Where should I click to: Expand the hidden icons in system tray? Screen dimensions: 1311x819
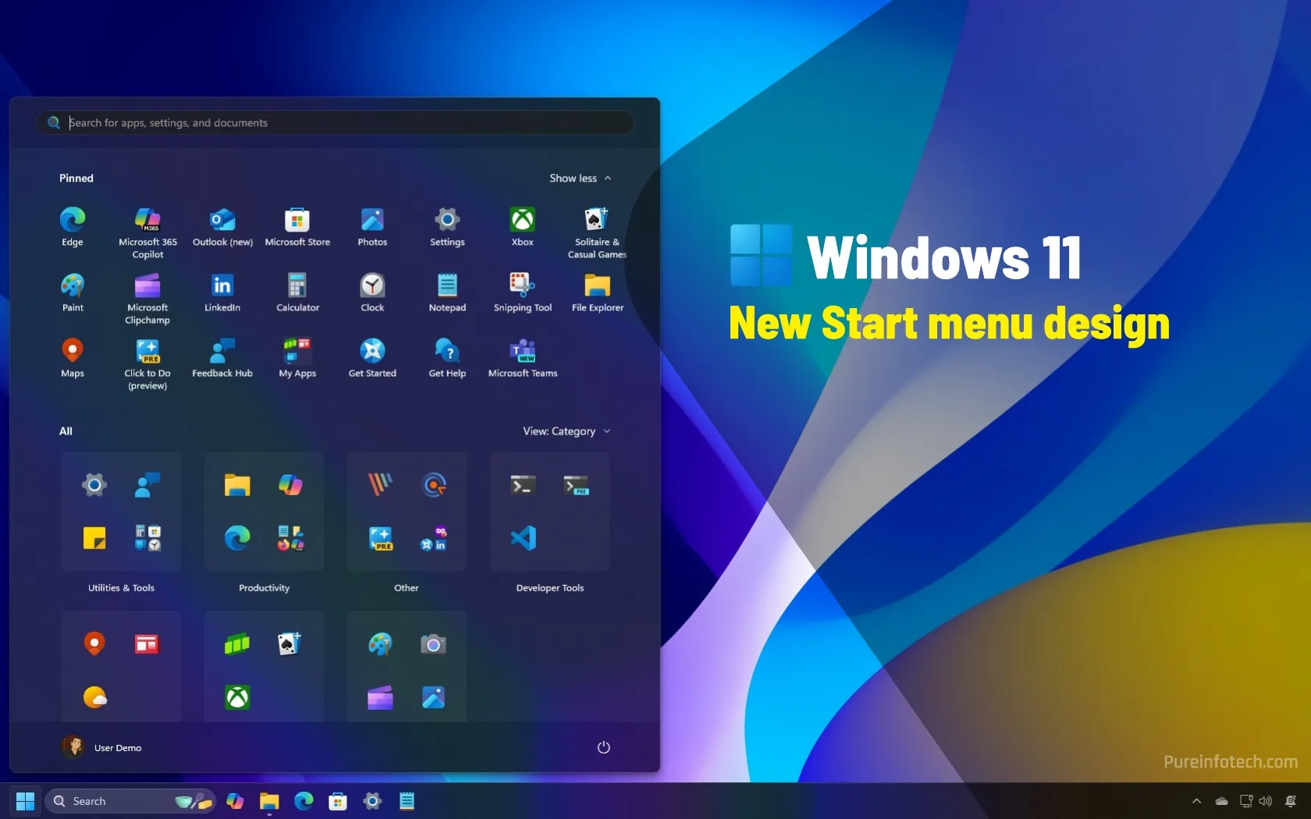click(1196, 801)
